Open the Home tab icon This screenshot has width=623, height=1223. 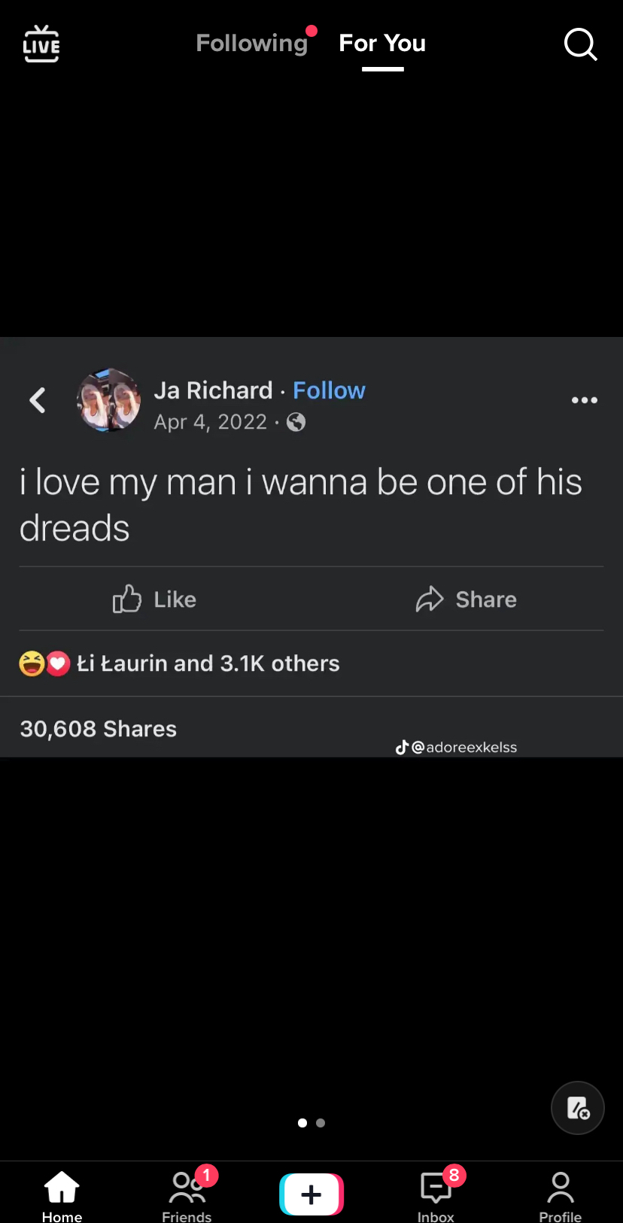62,1188
